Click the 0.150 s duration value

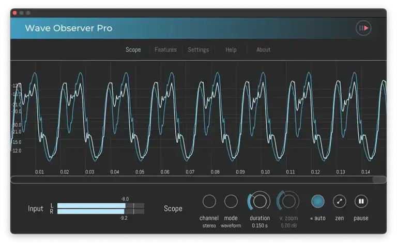pyautogui.click(x=259, y=225)
